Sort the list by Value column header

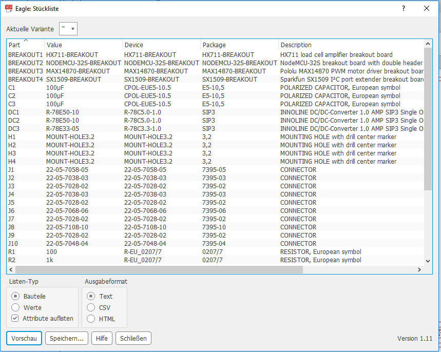pyautogui.click(x=84, y=45)
